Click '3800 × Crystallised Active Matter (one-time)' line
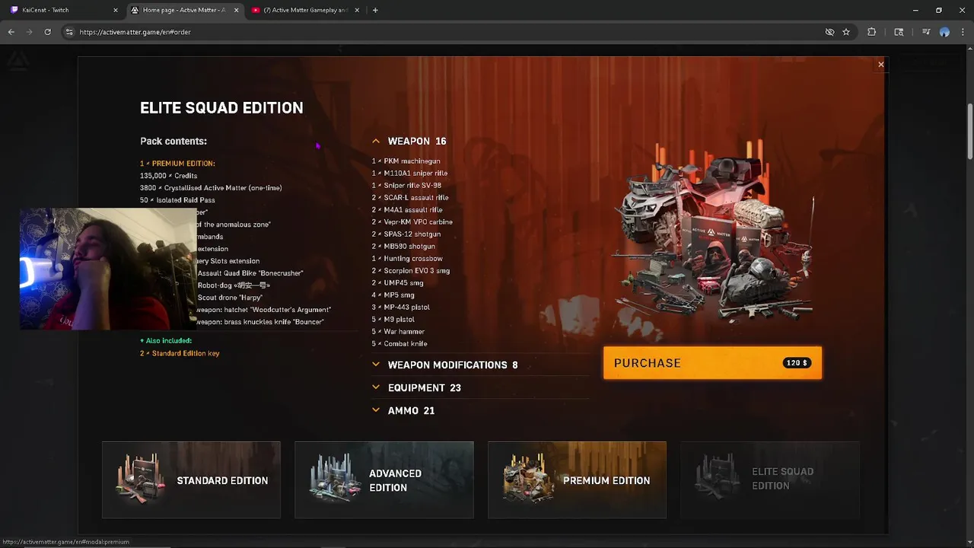This screenshot has width=974, height=548. [211, 188]
